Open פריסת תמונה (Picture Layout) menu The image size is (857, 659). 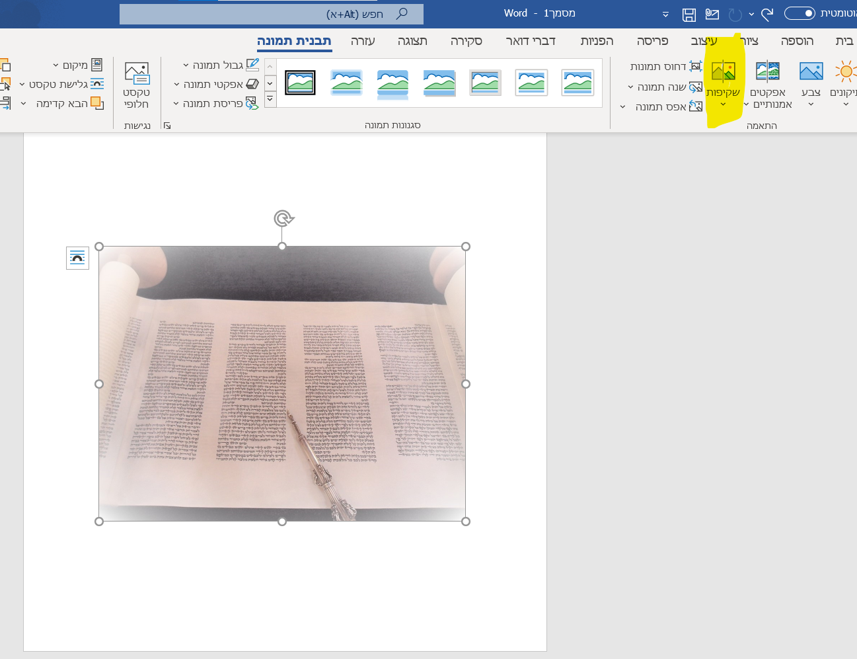(x=215, y=104)
